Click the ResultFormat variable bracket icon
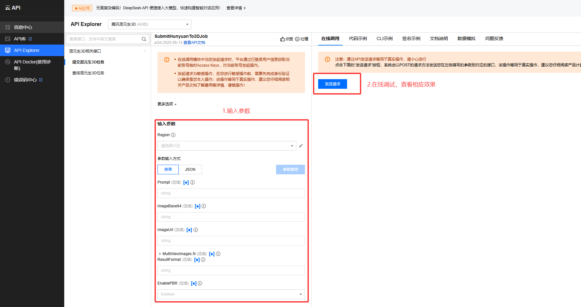581x307 pixels. pos(197,260)
